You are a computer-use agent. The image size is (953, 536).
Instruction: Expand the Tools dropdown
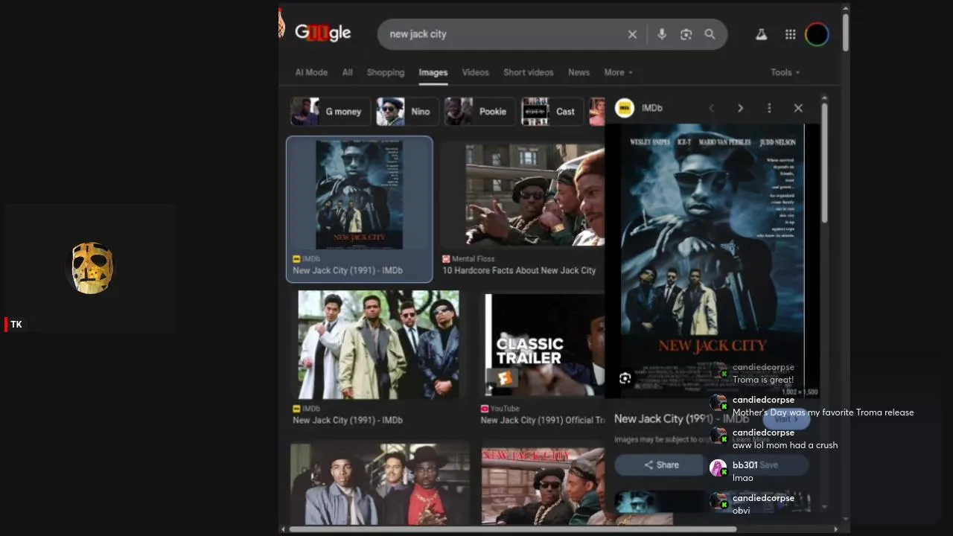point(785,72)
